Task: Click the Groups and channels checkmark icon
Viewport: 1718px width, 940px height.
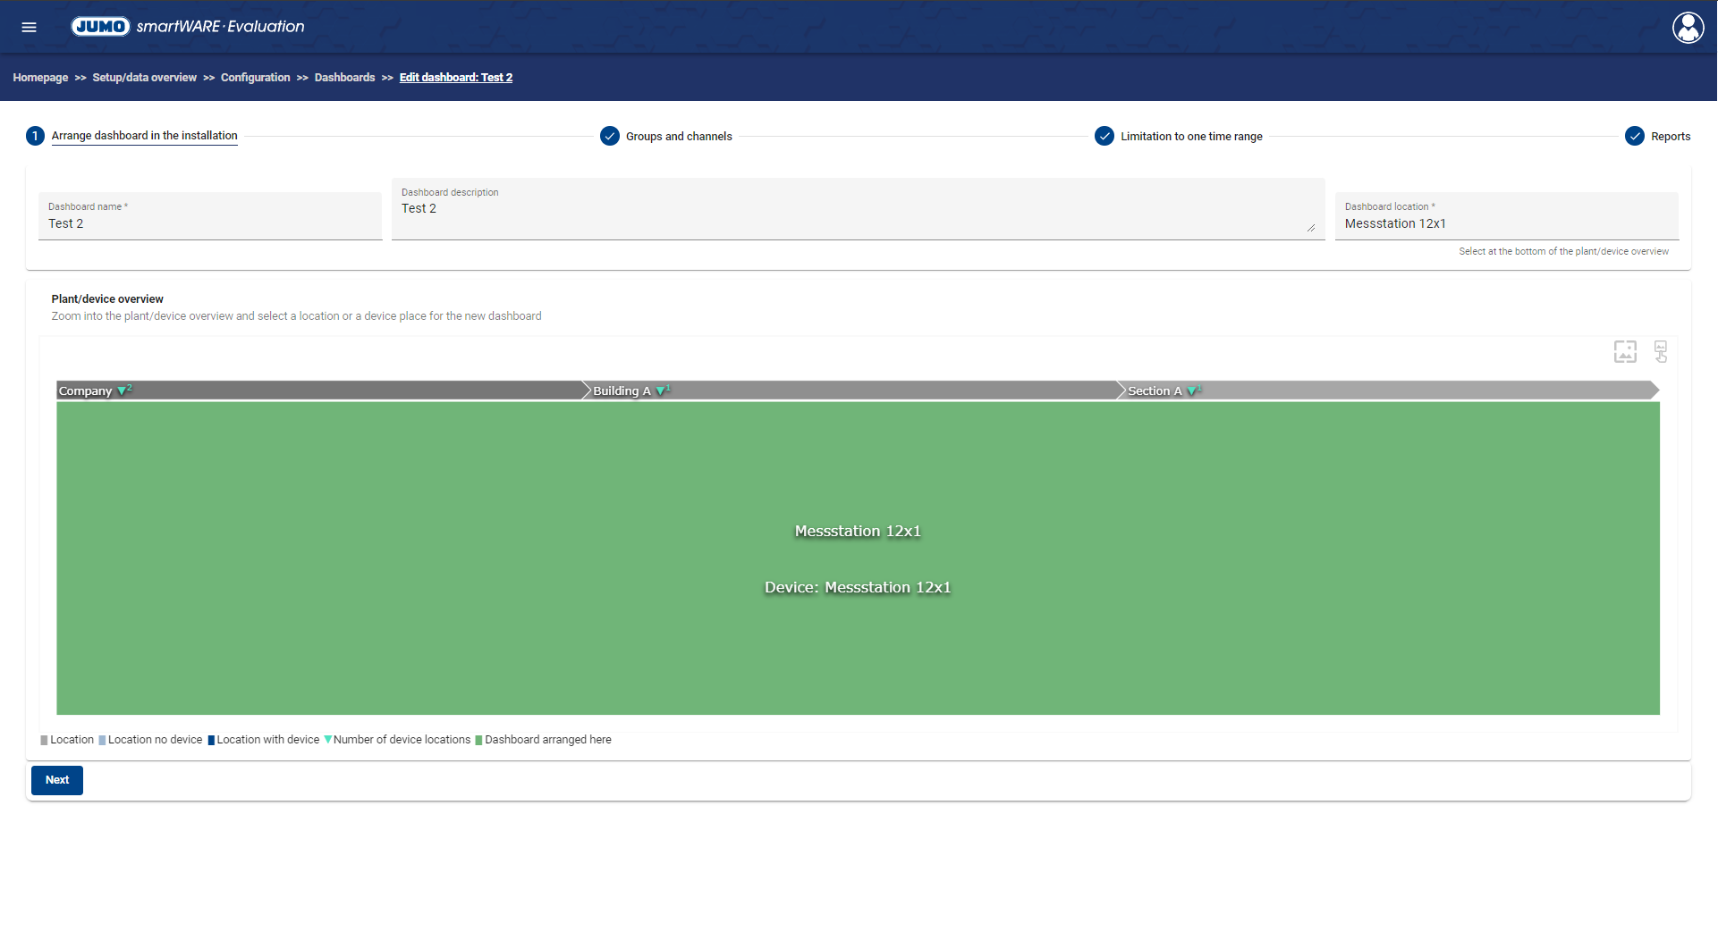Action: click(x=610, y=136)
